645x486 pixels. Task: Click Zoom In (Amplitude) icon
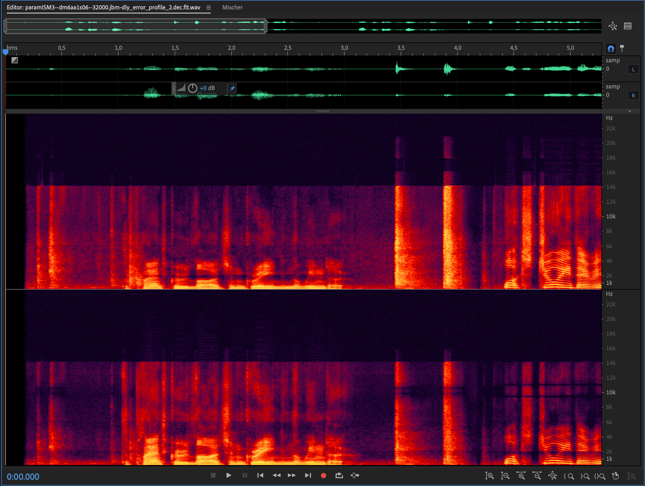click(489, 476)
